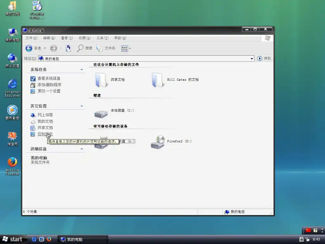Open the 搜索 search tool
Screen dimensions: 325x244
click(x=84, y=48)
